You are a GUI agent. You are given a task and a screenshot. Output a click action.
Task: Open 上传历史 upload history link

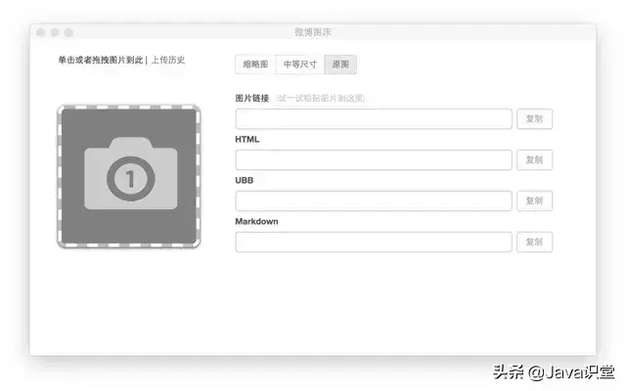[x=168, y=60]
